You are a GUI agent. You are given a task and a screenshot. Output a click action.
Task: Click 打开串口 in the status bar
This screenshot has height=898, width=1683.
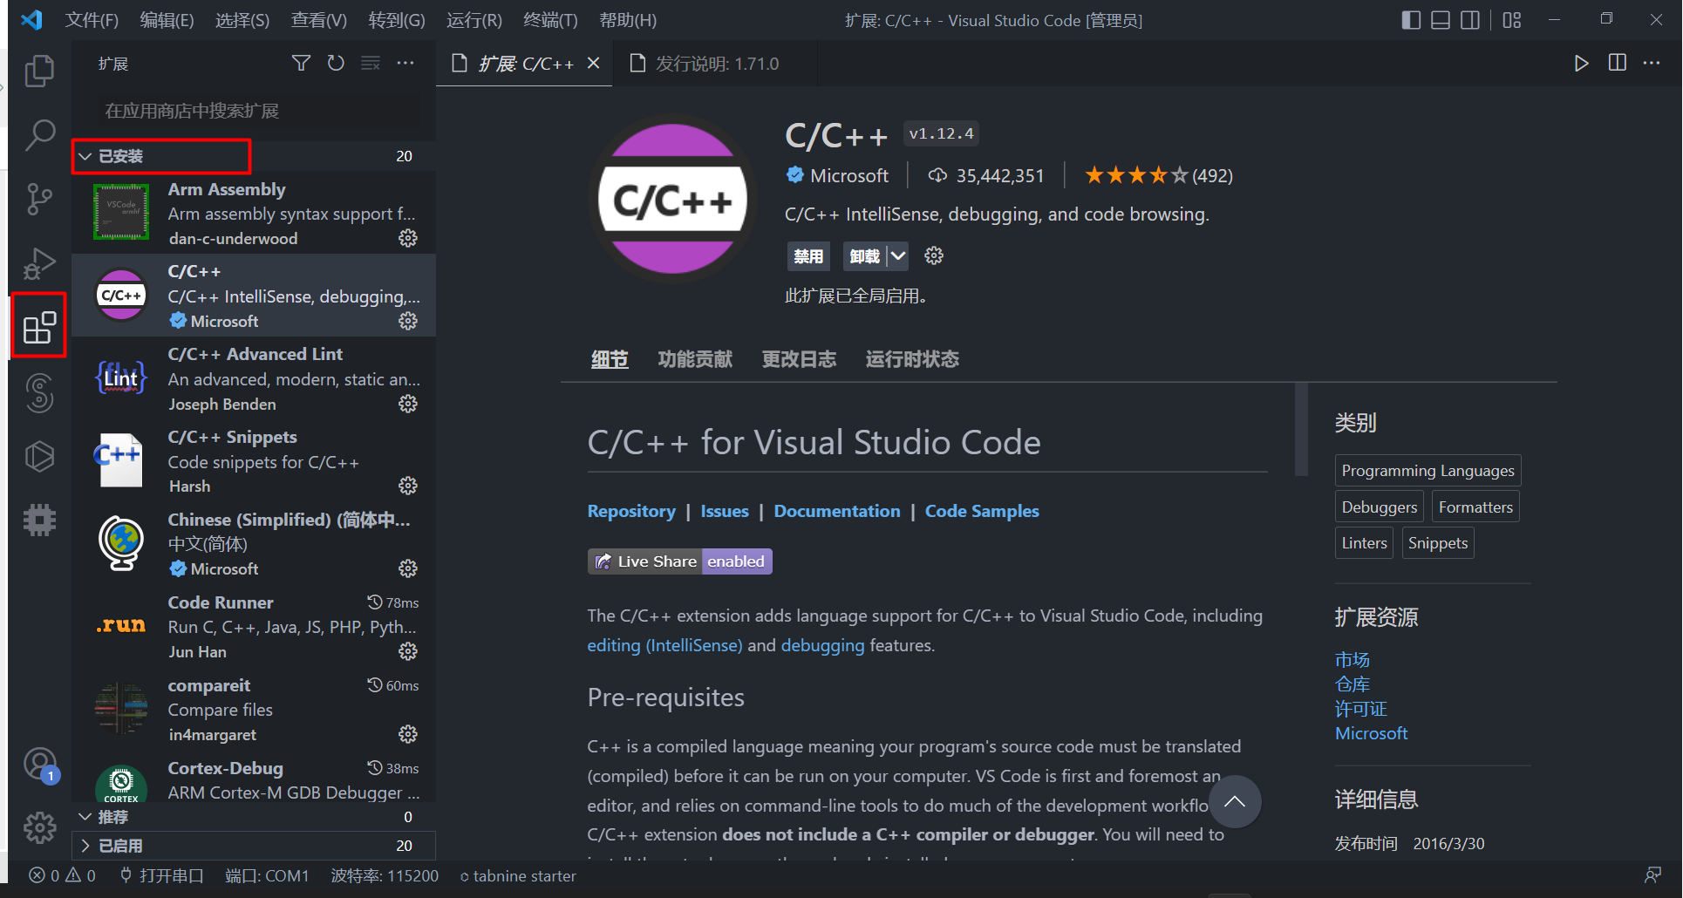(171, 875)
